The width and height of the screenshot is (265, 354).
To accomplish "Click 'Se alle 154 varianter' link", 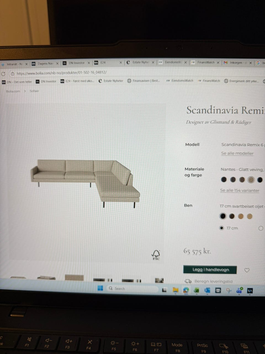I will click(x=240, y=191).
